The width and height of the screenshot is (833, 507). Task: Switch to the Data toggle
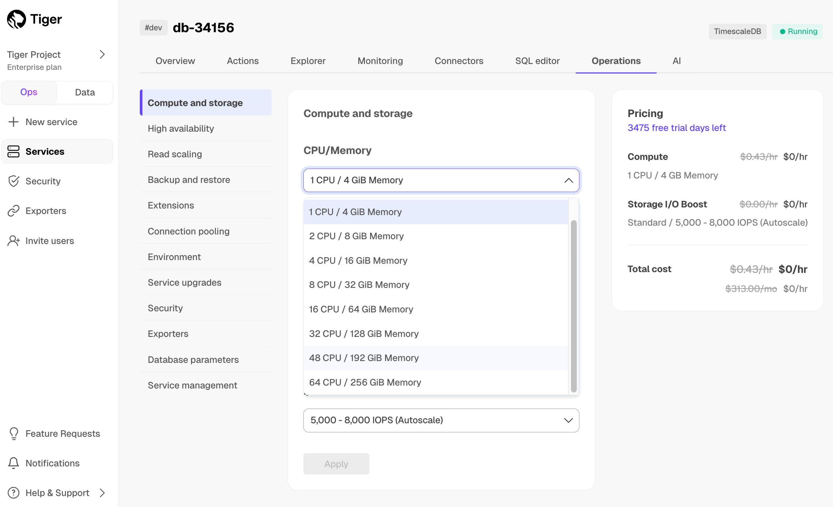pos(85,92)
